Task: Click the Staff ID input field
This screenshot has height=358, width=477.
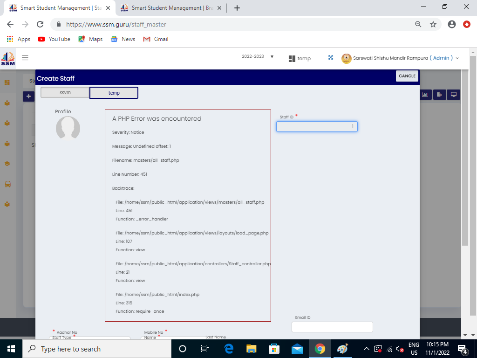Action: point(317,127)
